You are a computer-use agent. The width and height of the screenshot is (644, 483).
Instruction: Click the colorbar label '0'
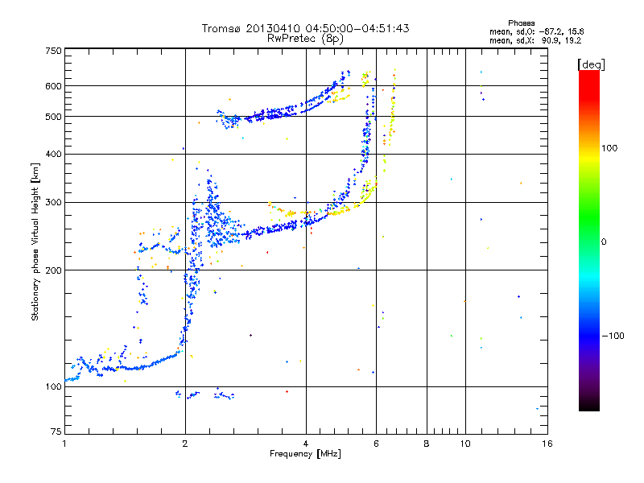click(604, 242)
